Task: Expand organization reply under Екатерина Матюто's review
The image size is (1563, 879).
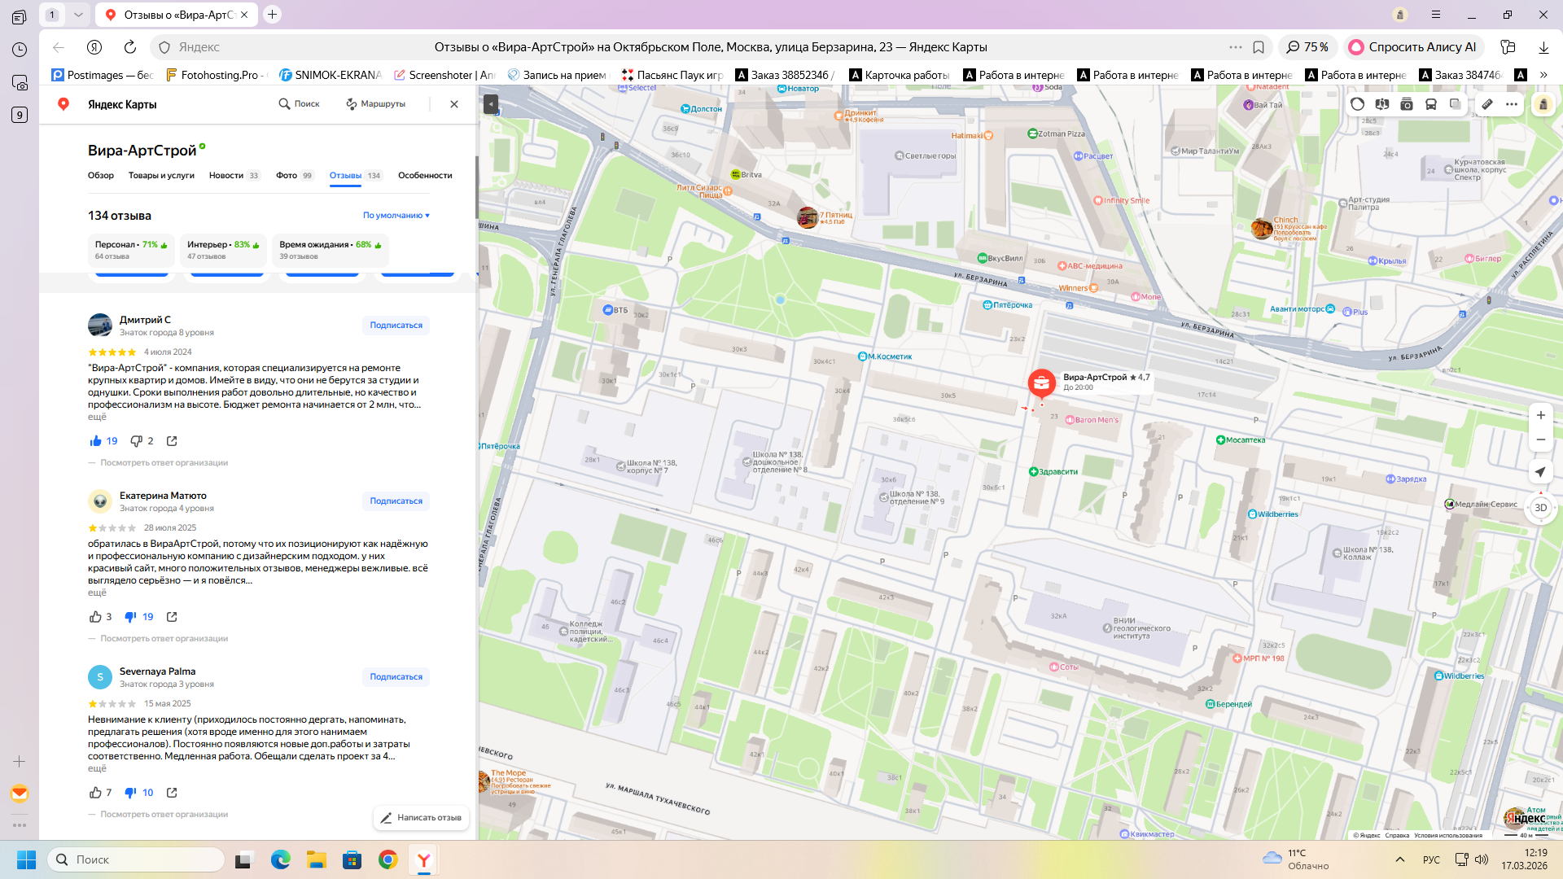Action: coord(164,639)
